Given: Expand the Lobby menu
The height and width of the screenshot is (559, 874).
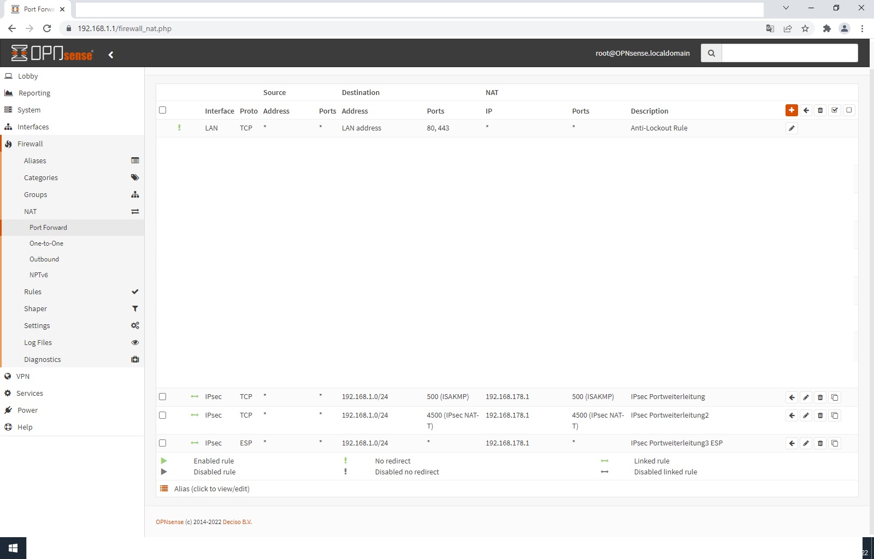Looking at the screenshot, I should 72,76.
